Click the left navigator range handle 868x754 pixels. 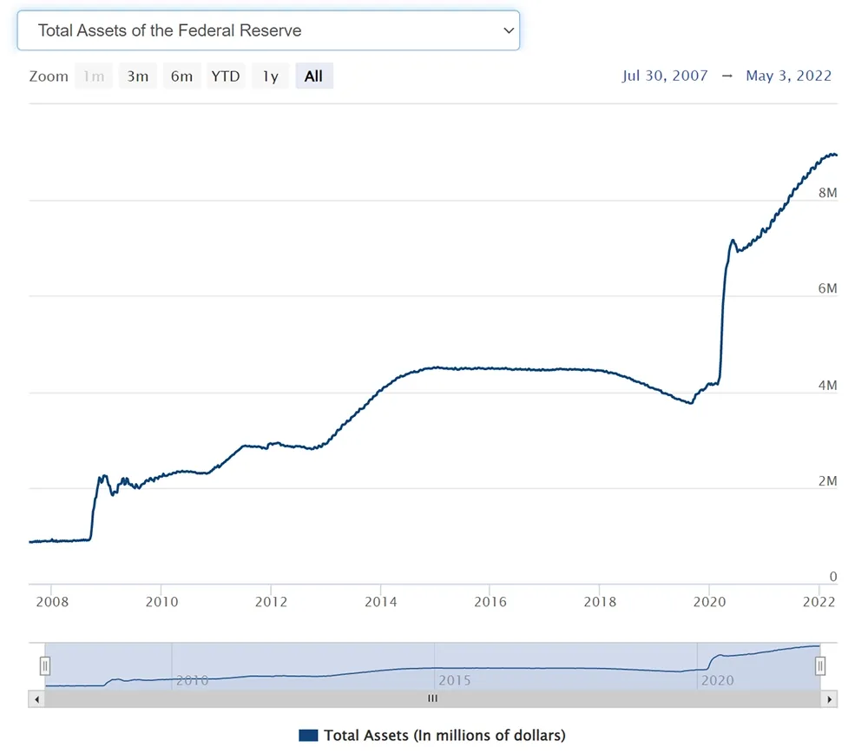click(x=45, y=666)
